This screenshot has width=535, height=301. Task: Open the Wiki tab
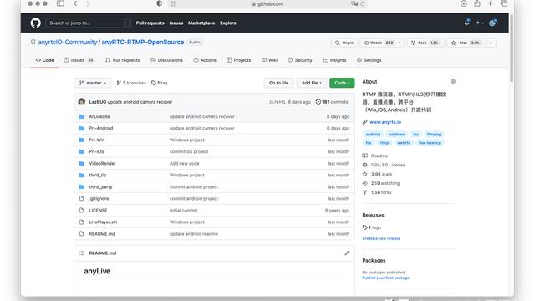point(269,60)
